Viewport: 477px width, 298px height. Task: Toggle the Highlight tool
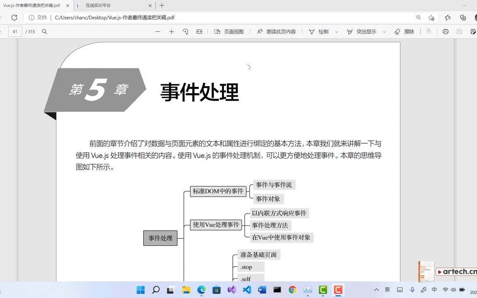tap(360, 31)
